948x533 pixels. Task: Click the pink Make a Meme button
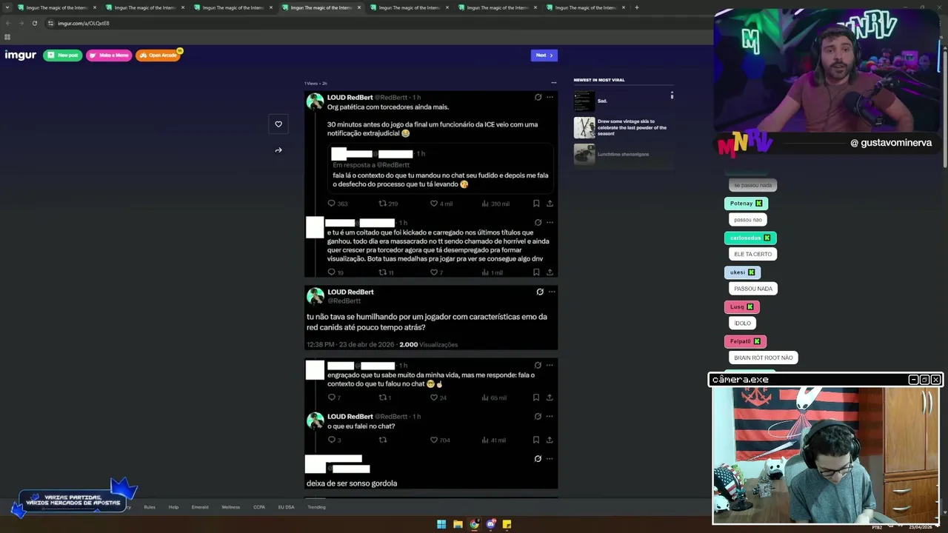(x=109, y=55)
